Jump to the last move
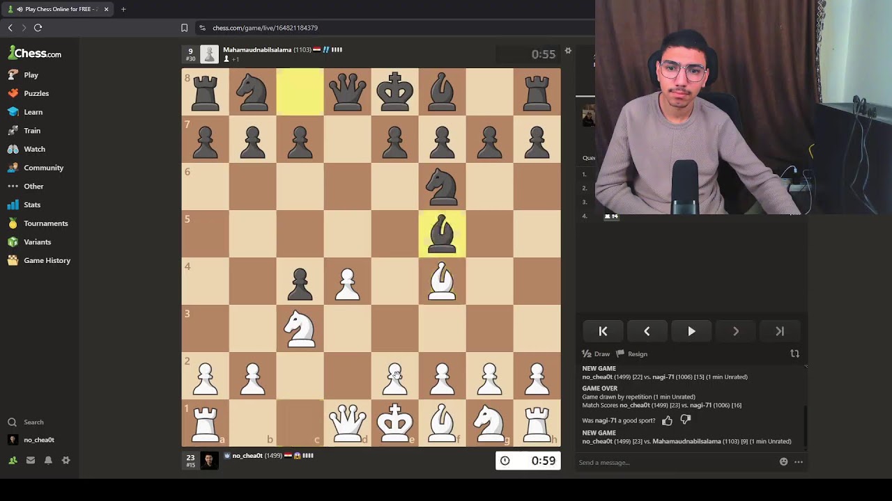Viewport: 892px width, 501px height. coord(780,332)
